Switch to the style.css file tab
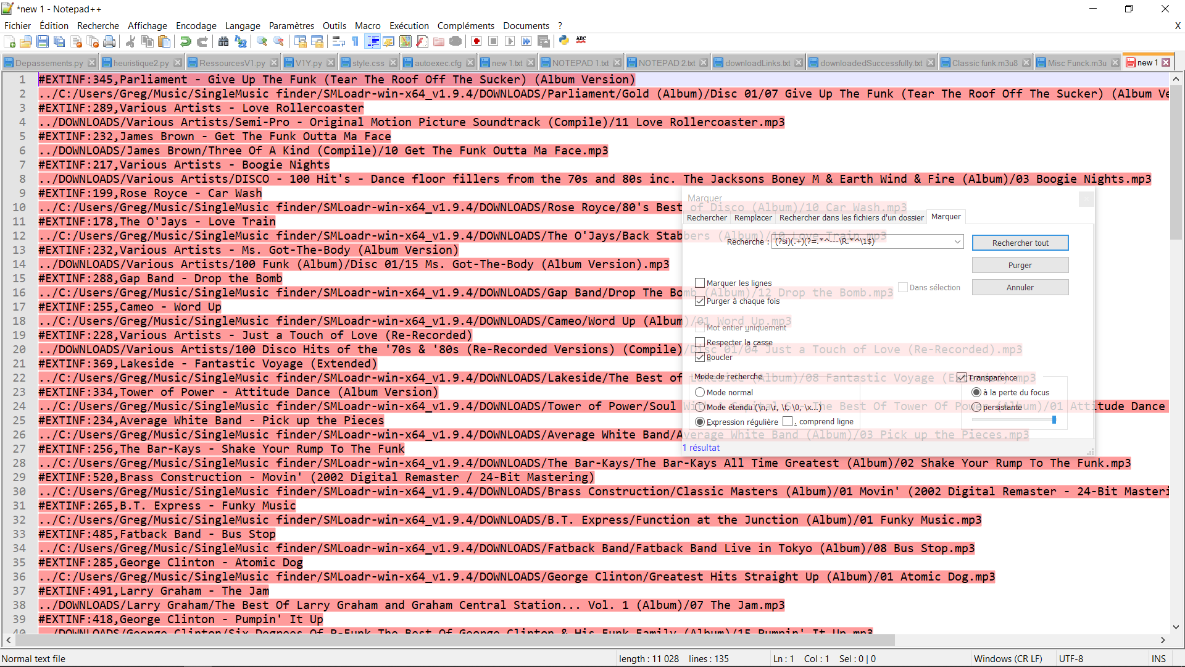 (x=368, y=63)
